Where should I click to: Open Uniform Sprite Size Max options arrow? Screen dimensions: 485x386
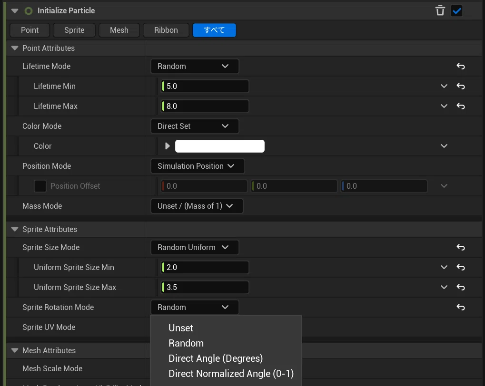point(444,288)
